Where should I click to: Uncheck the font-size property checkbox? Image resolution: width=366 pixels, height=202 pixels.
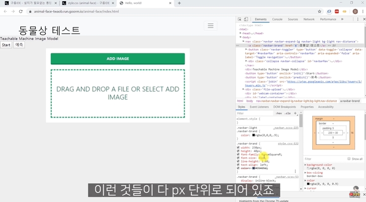tap(238, 158)
